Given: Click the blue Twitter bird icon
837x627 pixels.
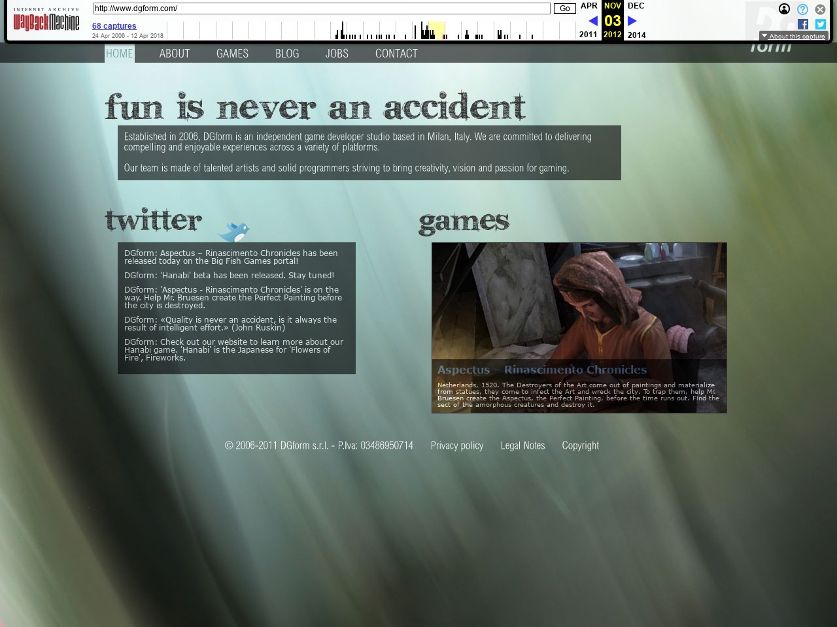Looking at the screenshot, I should (233, 231).
